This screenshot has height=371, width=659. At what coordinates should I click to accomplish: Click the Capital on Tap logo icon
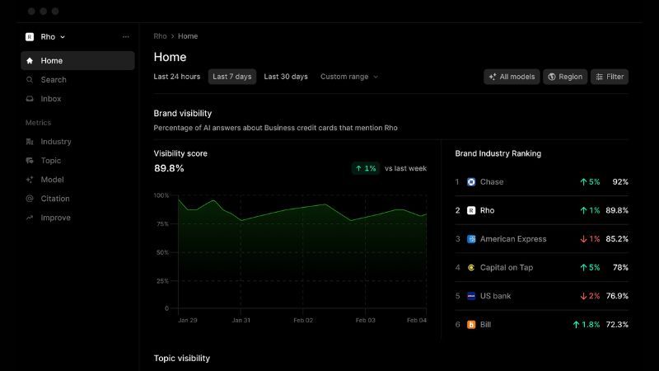[x=471, y=267]
